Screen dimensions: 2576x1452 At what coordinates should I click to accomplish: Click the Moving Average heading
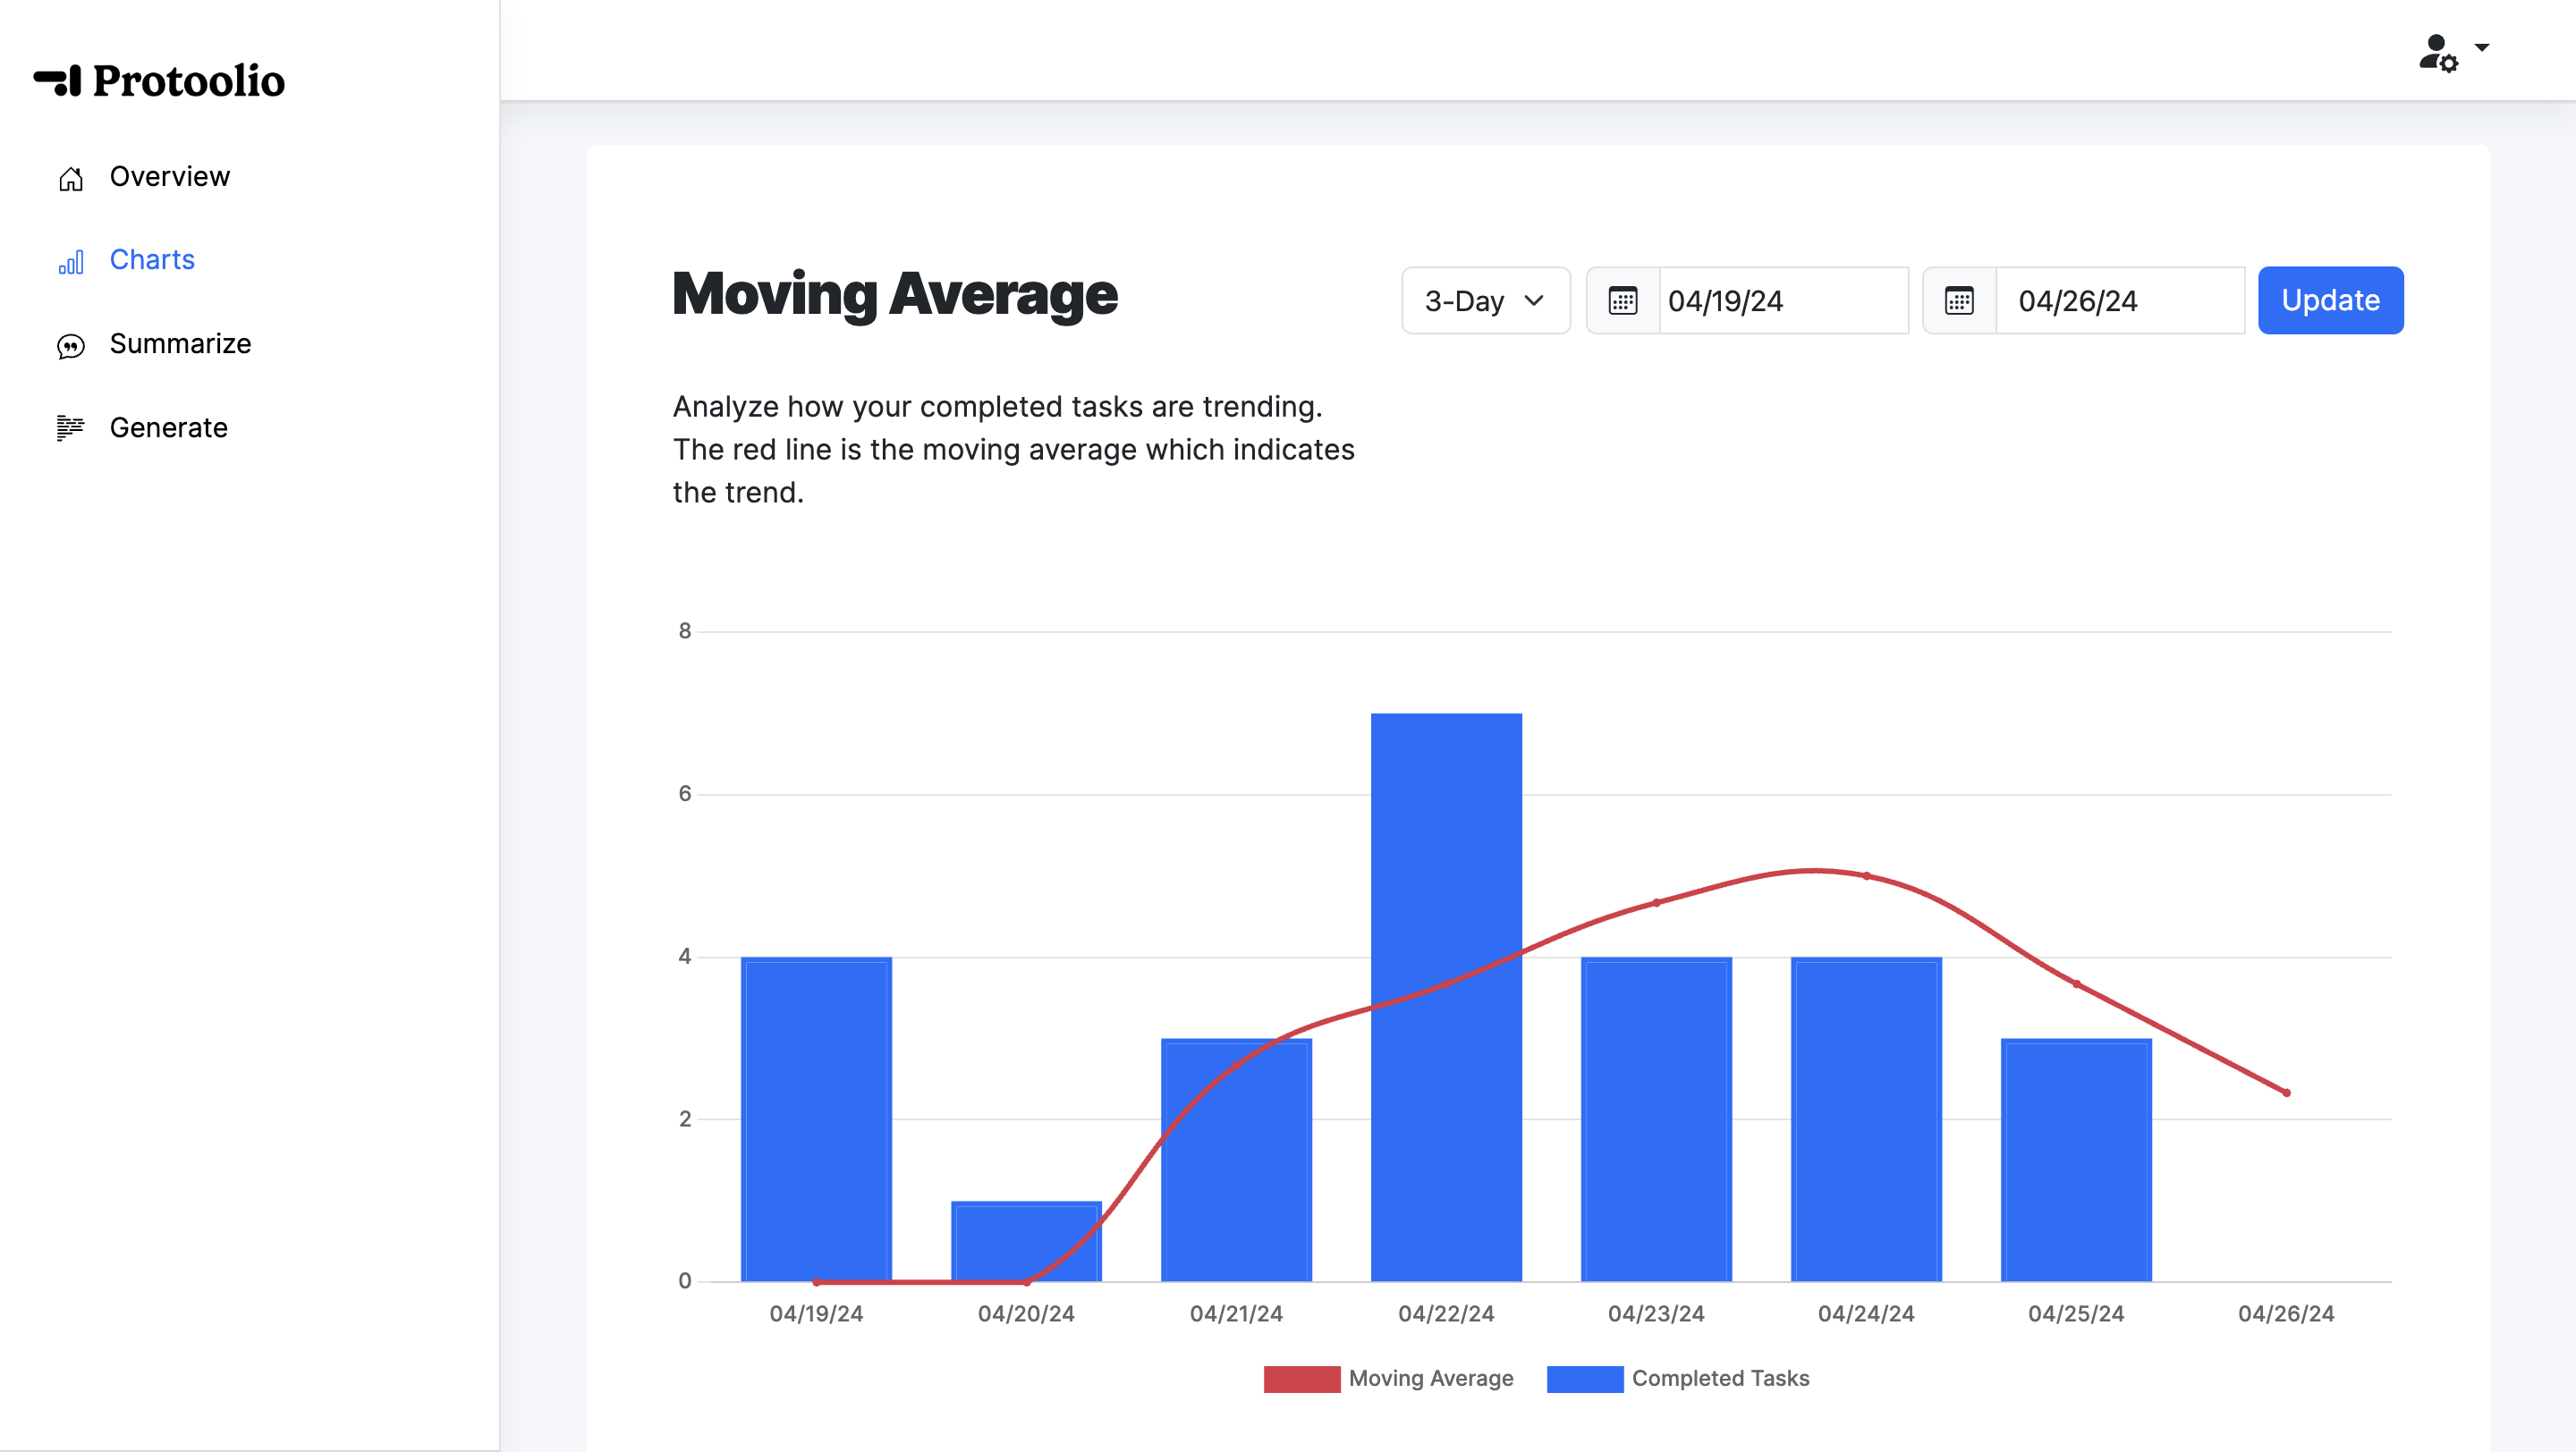[895, 294]
